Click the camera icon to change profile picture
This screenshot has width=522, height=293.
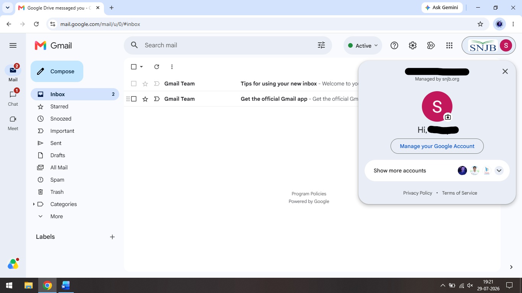[x=448, y=117]
